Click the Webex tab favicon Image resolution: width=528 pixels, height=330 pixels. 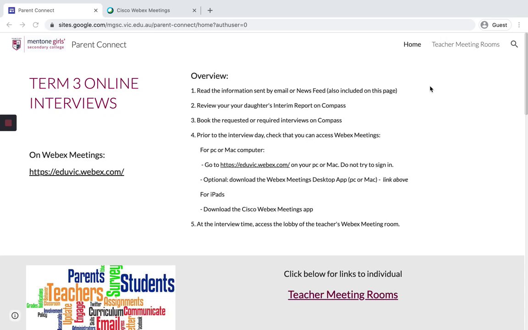[110, 11]
